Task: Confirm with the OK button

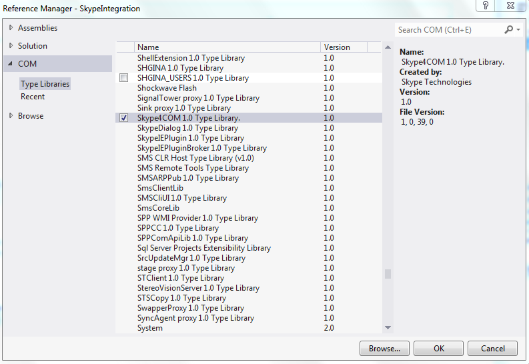Action: click(438, 349)
